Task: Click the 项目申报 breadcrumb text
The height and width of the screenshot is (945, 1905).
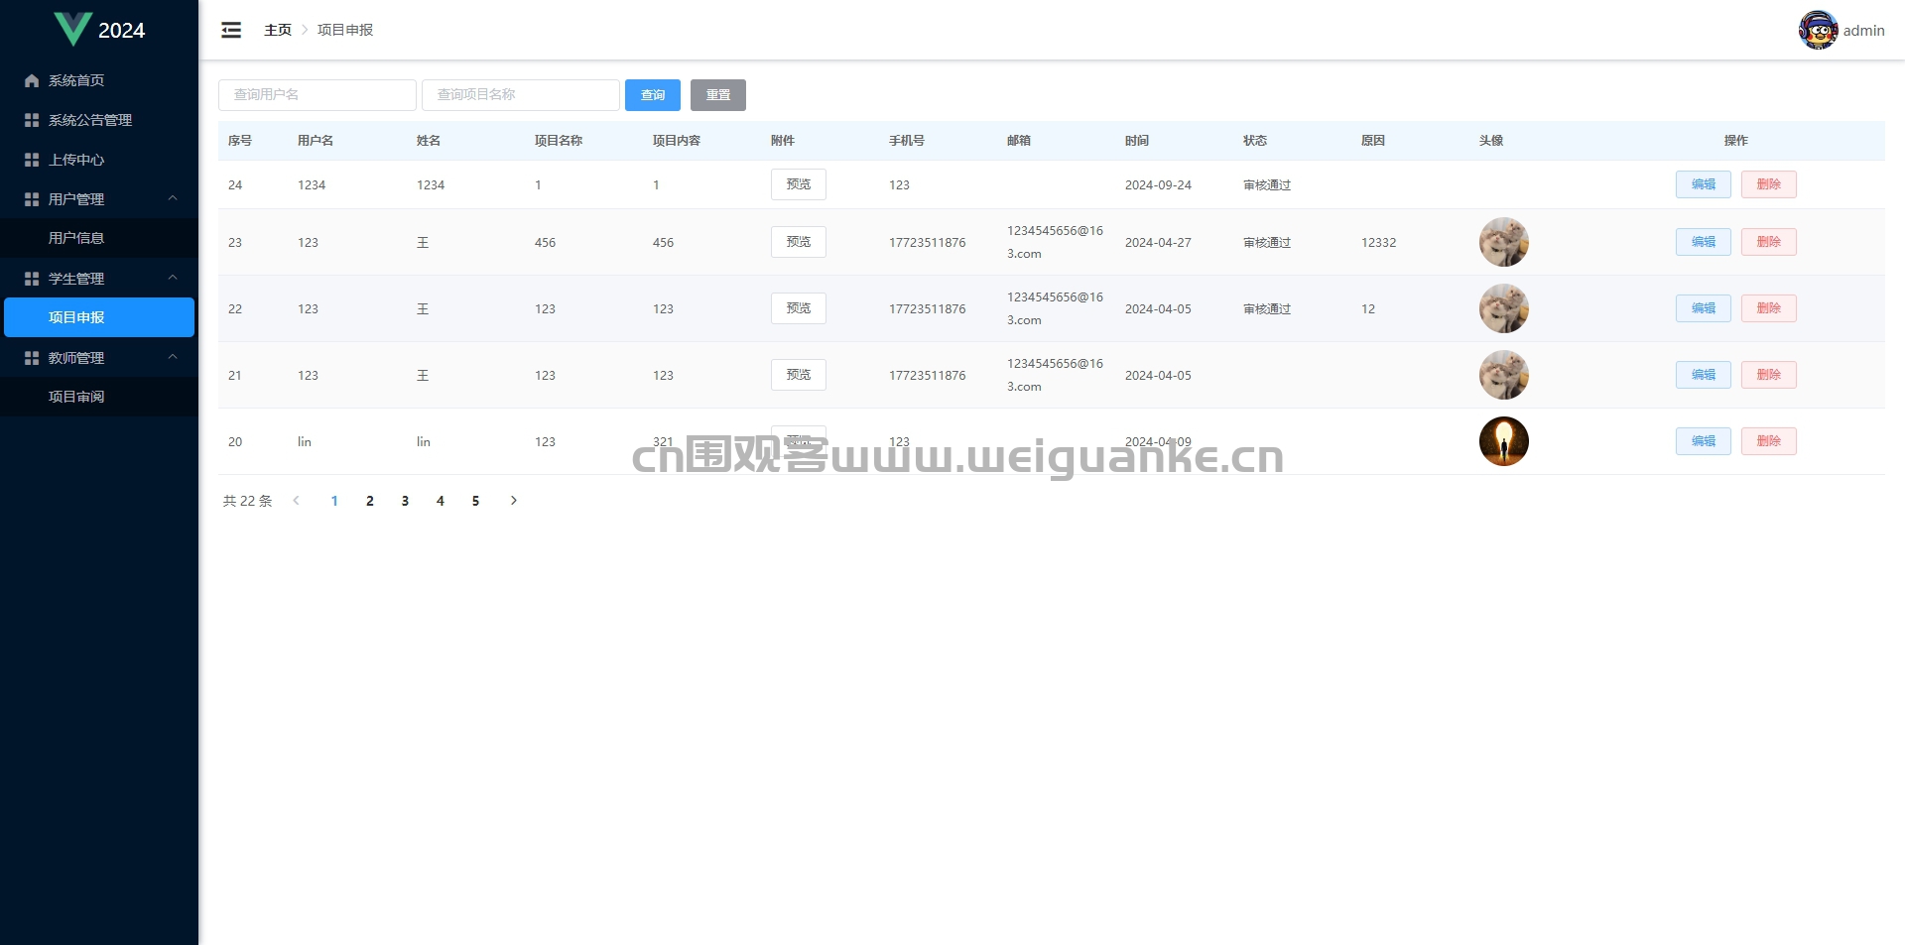Action: pos(345,30)
